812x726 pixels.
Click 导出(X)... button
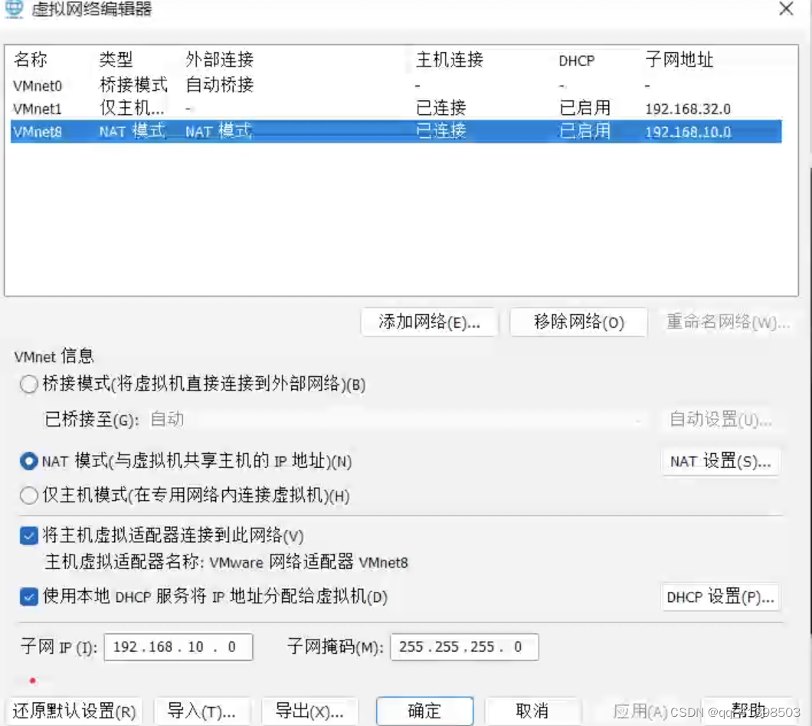tap(309, 711)
